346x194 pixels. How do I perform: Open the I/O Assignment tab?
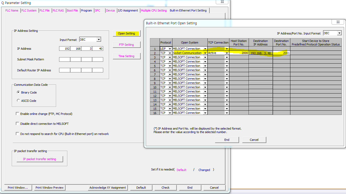pos(128,10)
